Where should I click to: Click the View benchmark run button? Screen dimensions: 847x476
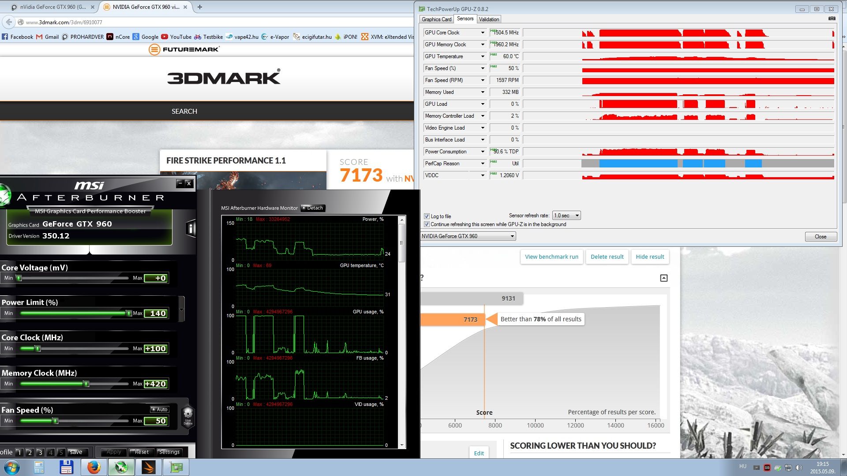(x=551, y=257)
